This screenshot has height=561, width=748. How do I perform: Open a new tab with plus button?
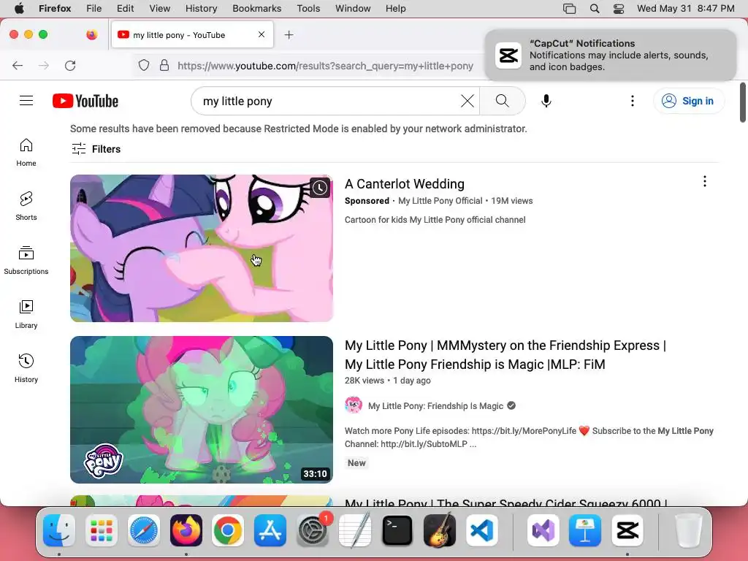tap(289, 35)
